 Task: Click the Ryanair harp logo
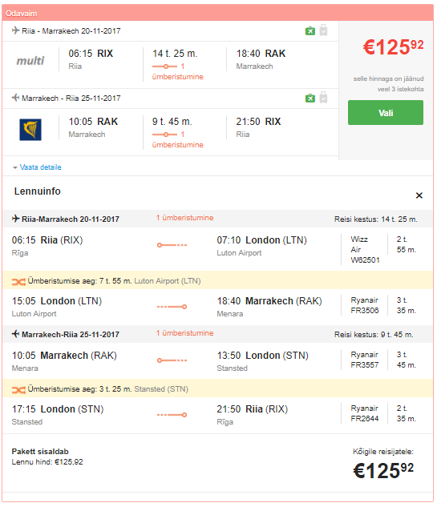click(x=30, y=130)
